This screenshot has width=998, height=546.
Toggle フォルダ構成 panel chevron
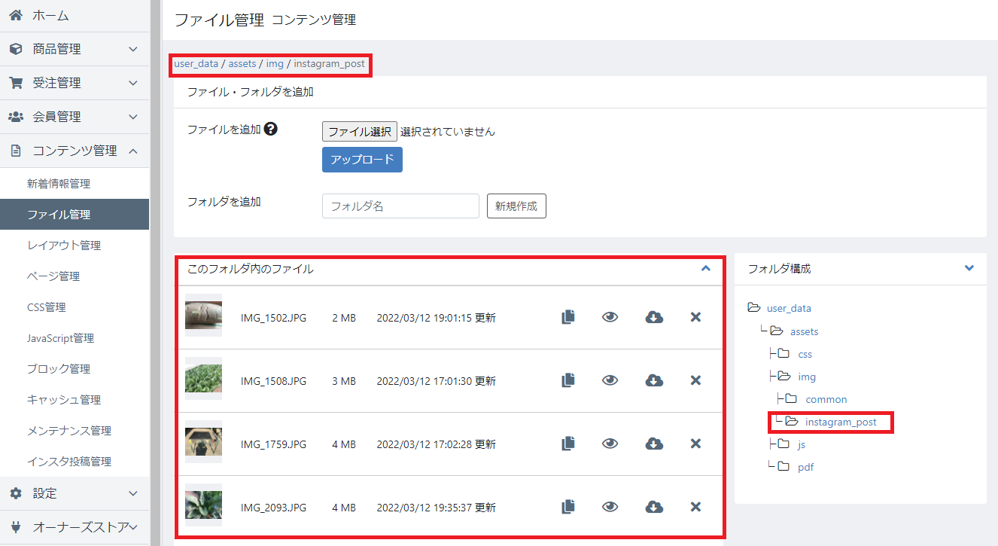tap(969, 268)
